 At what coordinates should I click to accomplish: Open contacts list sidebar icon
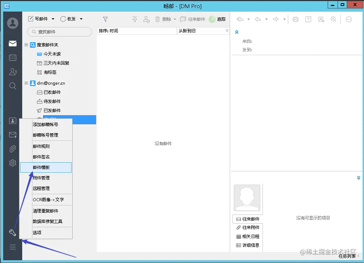coord(13,72)
